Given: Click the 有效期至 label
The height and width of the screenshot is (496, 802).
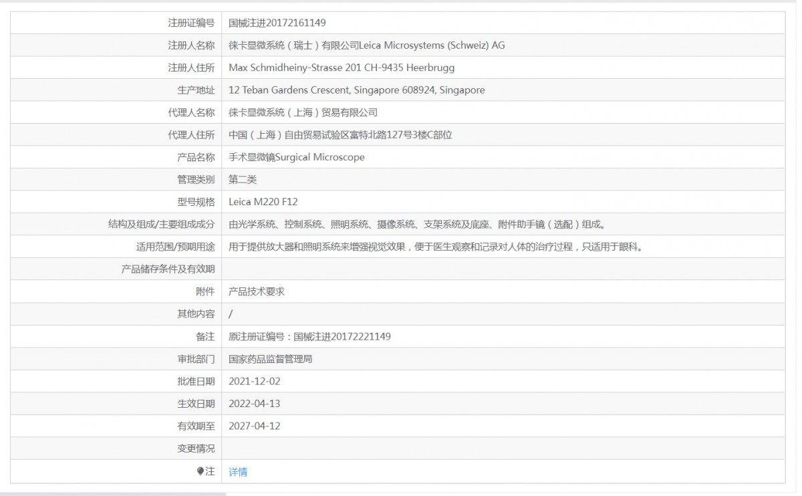Looking at the screenshot, I should point(196,426).
